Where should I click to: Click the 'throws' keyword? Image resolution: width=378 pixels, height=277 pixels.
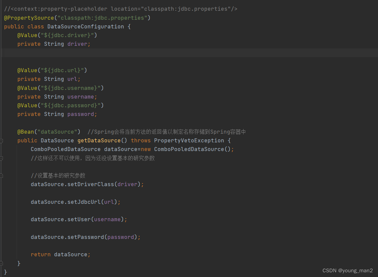141,141
